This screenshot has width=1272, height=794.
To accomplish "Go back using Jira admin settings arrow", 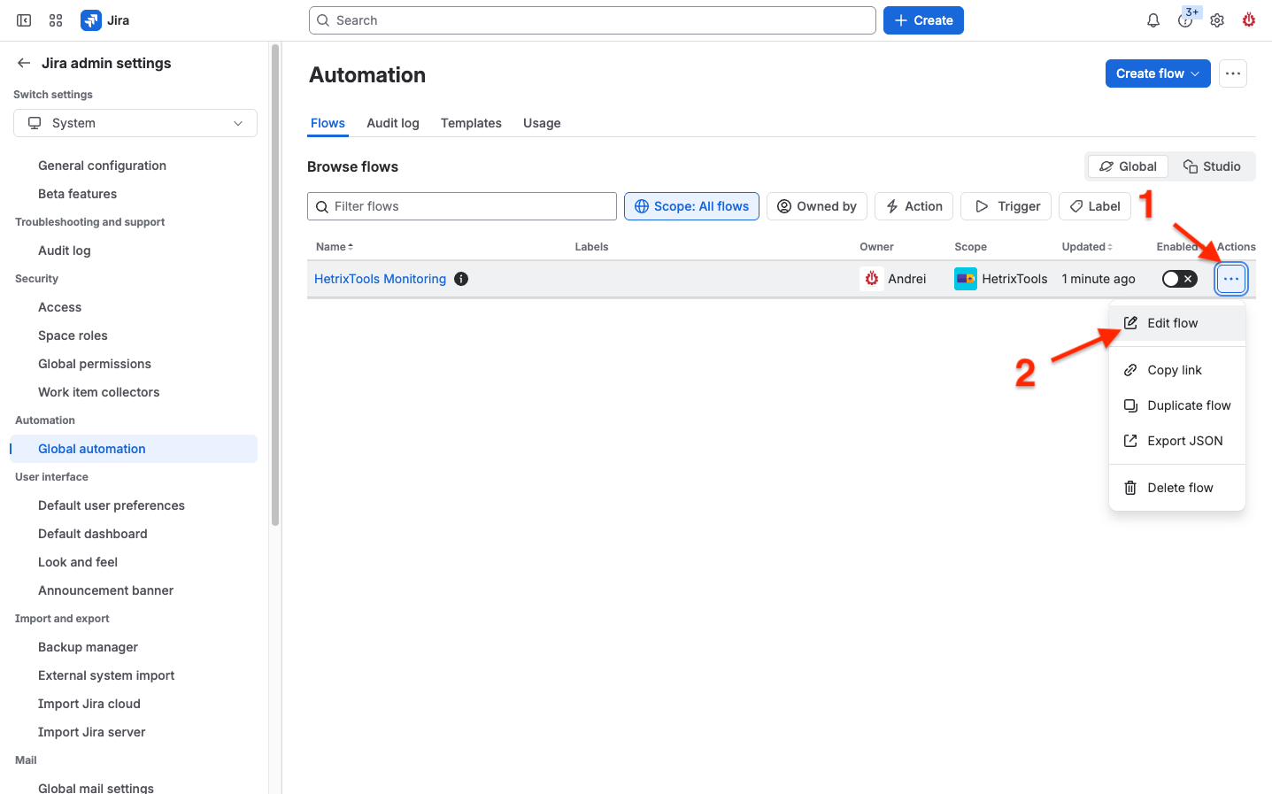I will (24, 63).
